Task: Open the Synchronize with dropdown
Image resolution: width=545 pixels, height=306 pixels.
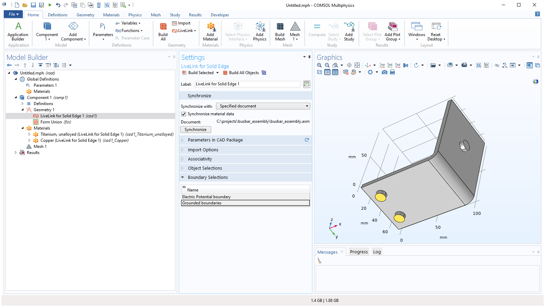Action: (263, 106)
